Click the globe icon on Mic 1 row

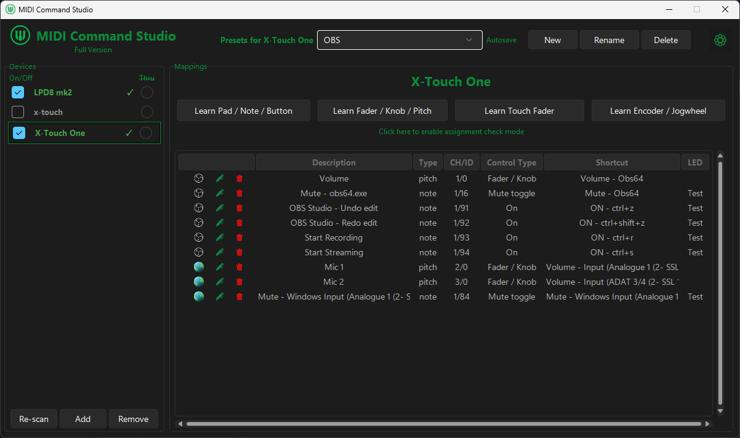[198, 267]
